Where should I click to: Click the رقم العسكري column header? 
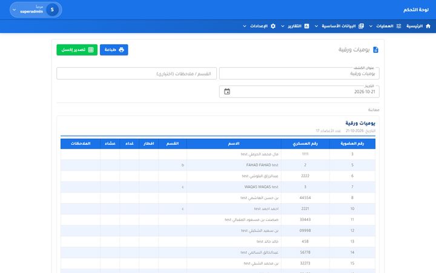pyautogui.click(x=305, y=143)
